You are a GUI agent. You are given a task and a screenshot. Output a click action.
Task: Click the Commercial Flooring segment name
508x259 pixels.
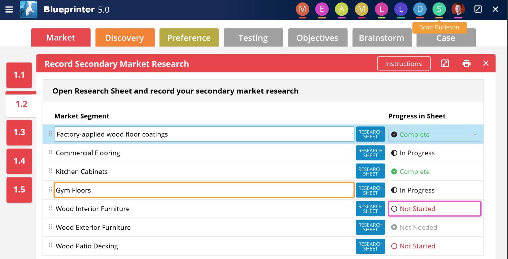point(88,153)
